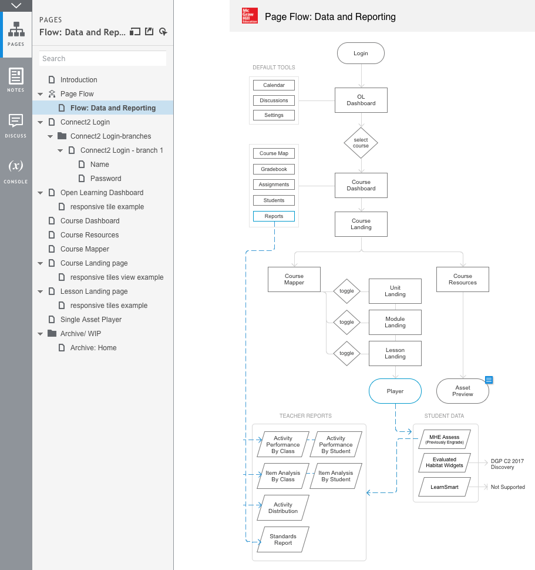Image resolution: width=535 pixels, height=570 pixels.
Task: Click the Course Resources flow box
Action: (x=463, y=279)
